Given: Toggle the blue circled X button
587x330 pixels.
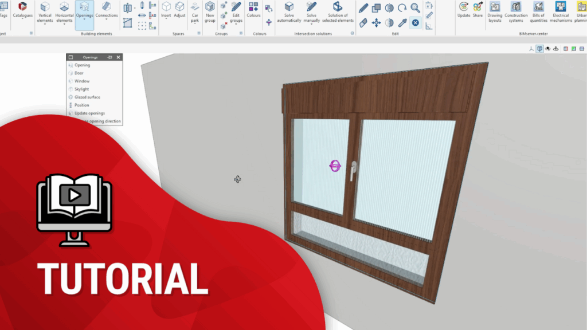Looking at the screenshot, I should coord(415,23).
